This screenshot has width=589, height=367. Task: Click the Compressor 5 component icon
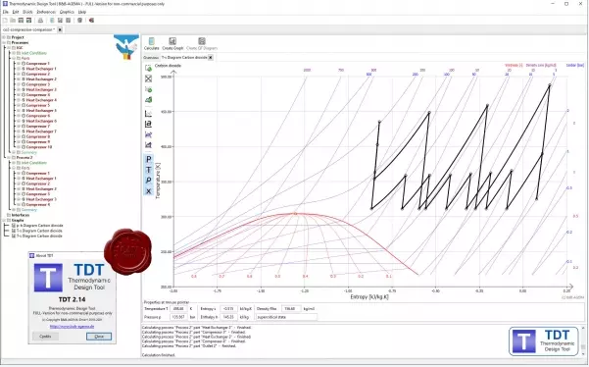[x=24, y=105]
